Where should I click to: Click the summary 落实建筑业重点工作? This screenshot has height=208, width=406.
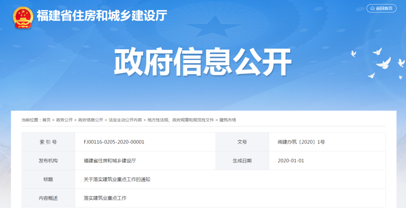105,198
